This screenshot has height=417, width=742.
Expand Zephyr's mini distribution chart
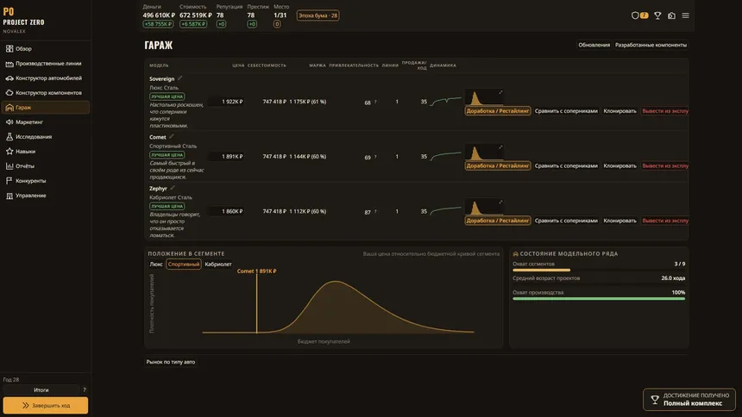coord(500,202)
